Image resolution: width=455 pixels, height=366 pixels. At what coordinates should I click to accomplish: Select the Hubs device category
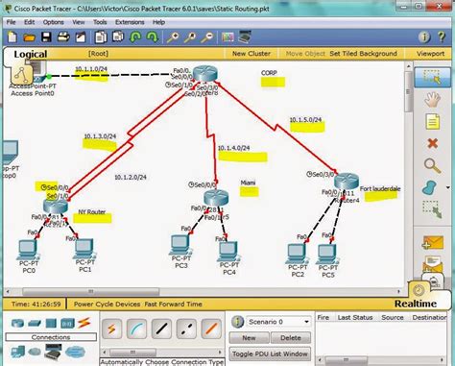(51, 323)
